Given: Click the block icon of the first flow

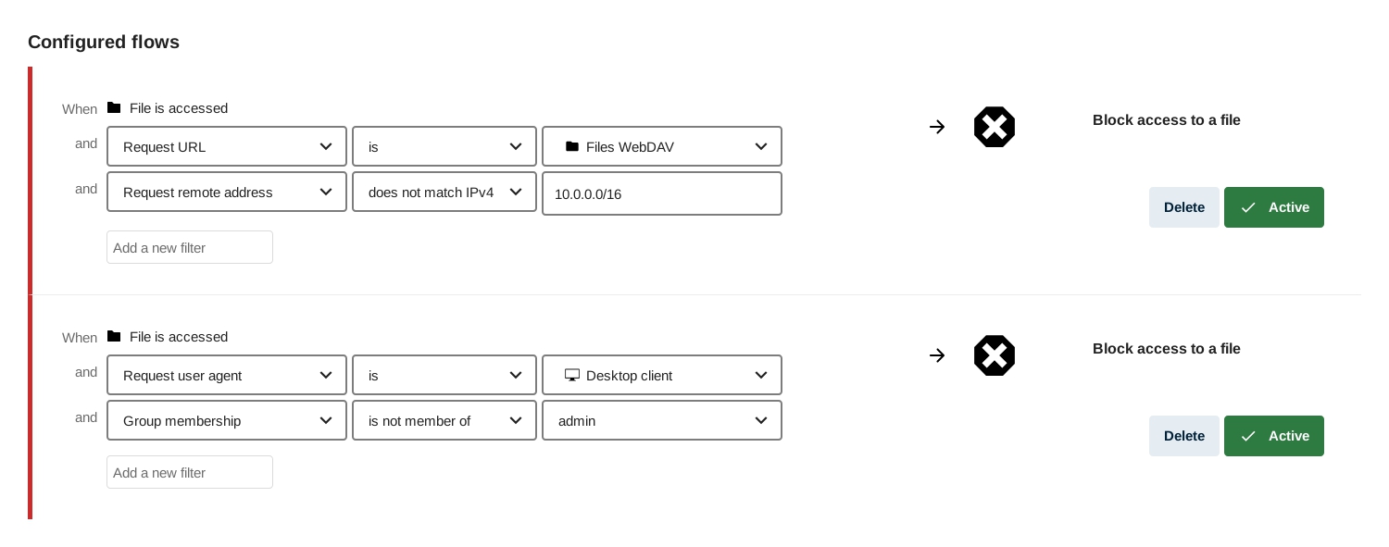Looking at the screenshot, I should click(x=995, y=127).
